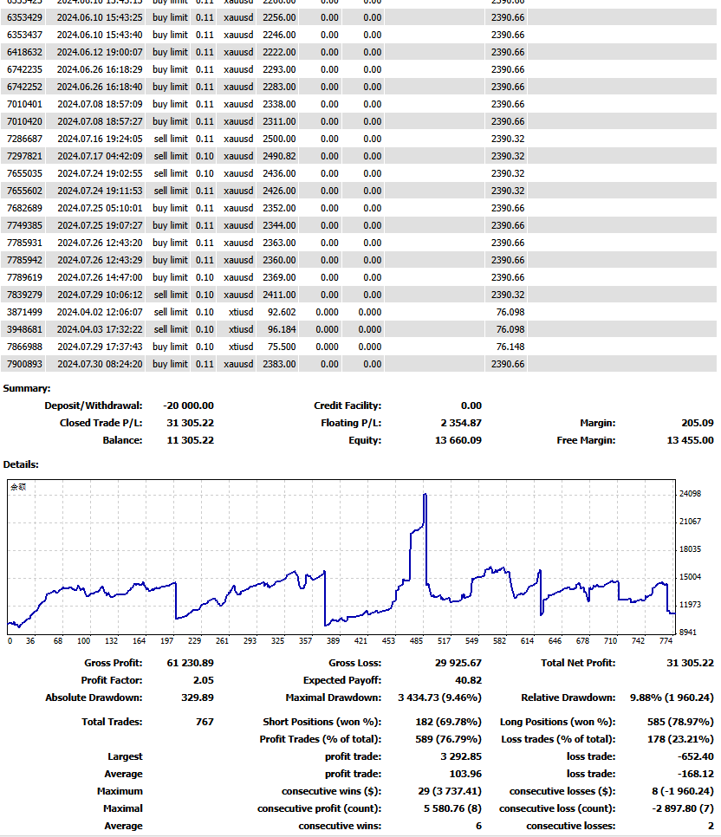Screen dimensions: 721x837
Task: Click timestamp 2024.07.24 19:02:55
Action: 100,173
